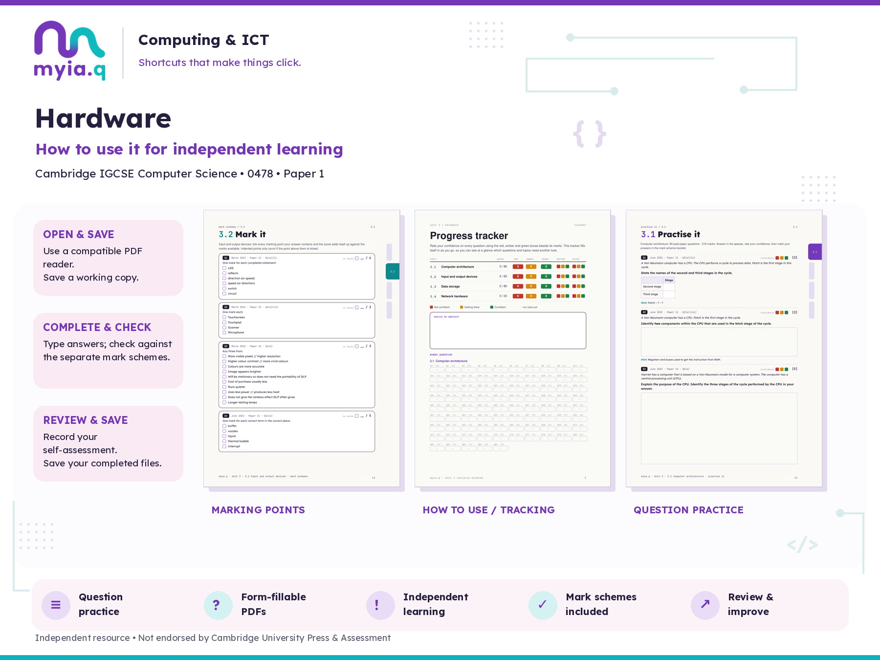
Task: Click the Q3 badge in the Practise it page
Action: 644,369
